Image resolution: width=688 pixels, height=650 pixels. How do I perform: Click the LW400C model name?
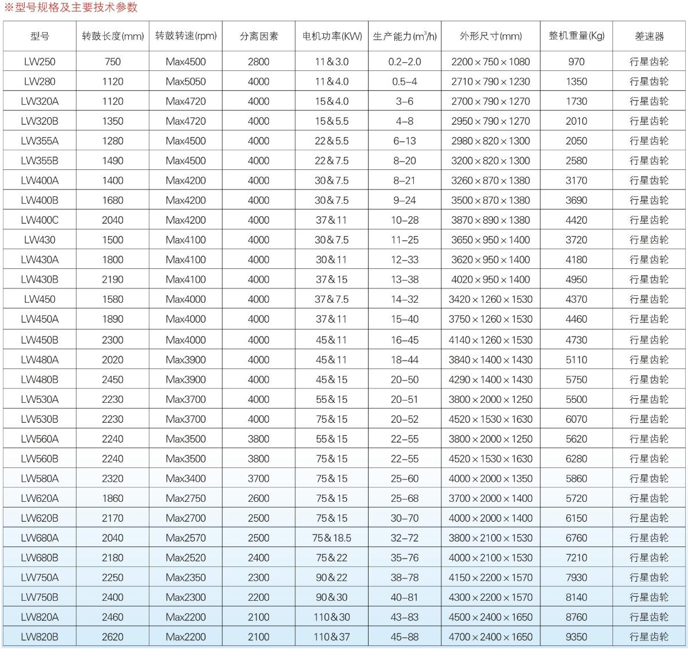[x=39, y=220]
